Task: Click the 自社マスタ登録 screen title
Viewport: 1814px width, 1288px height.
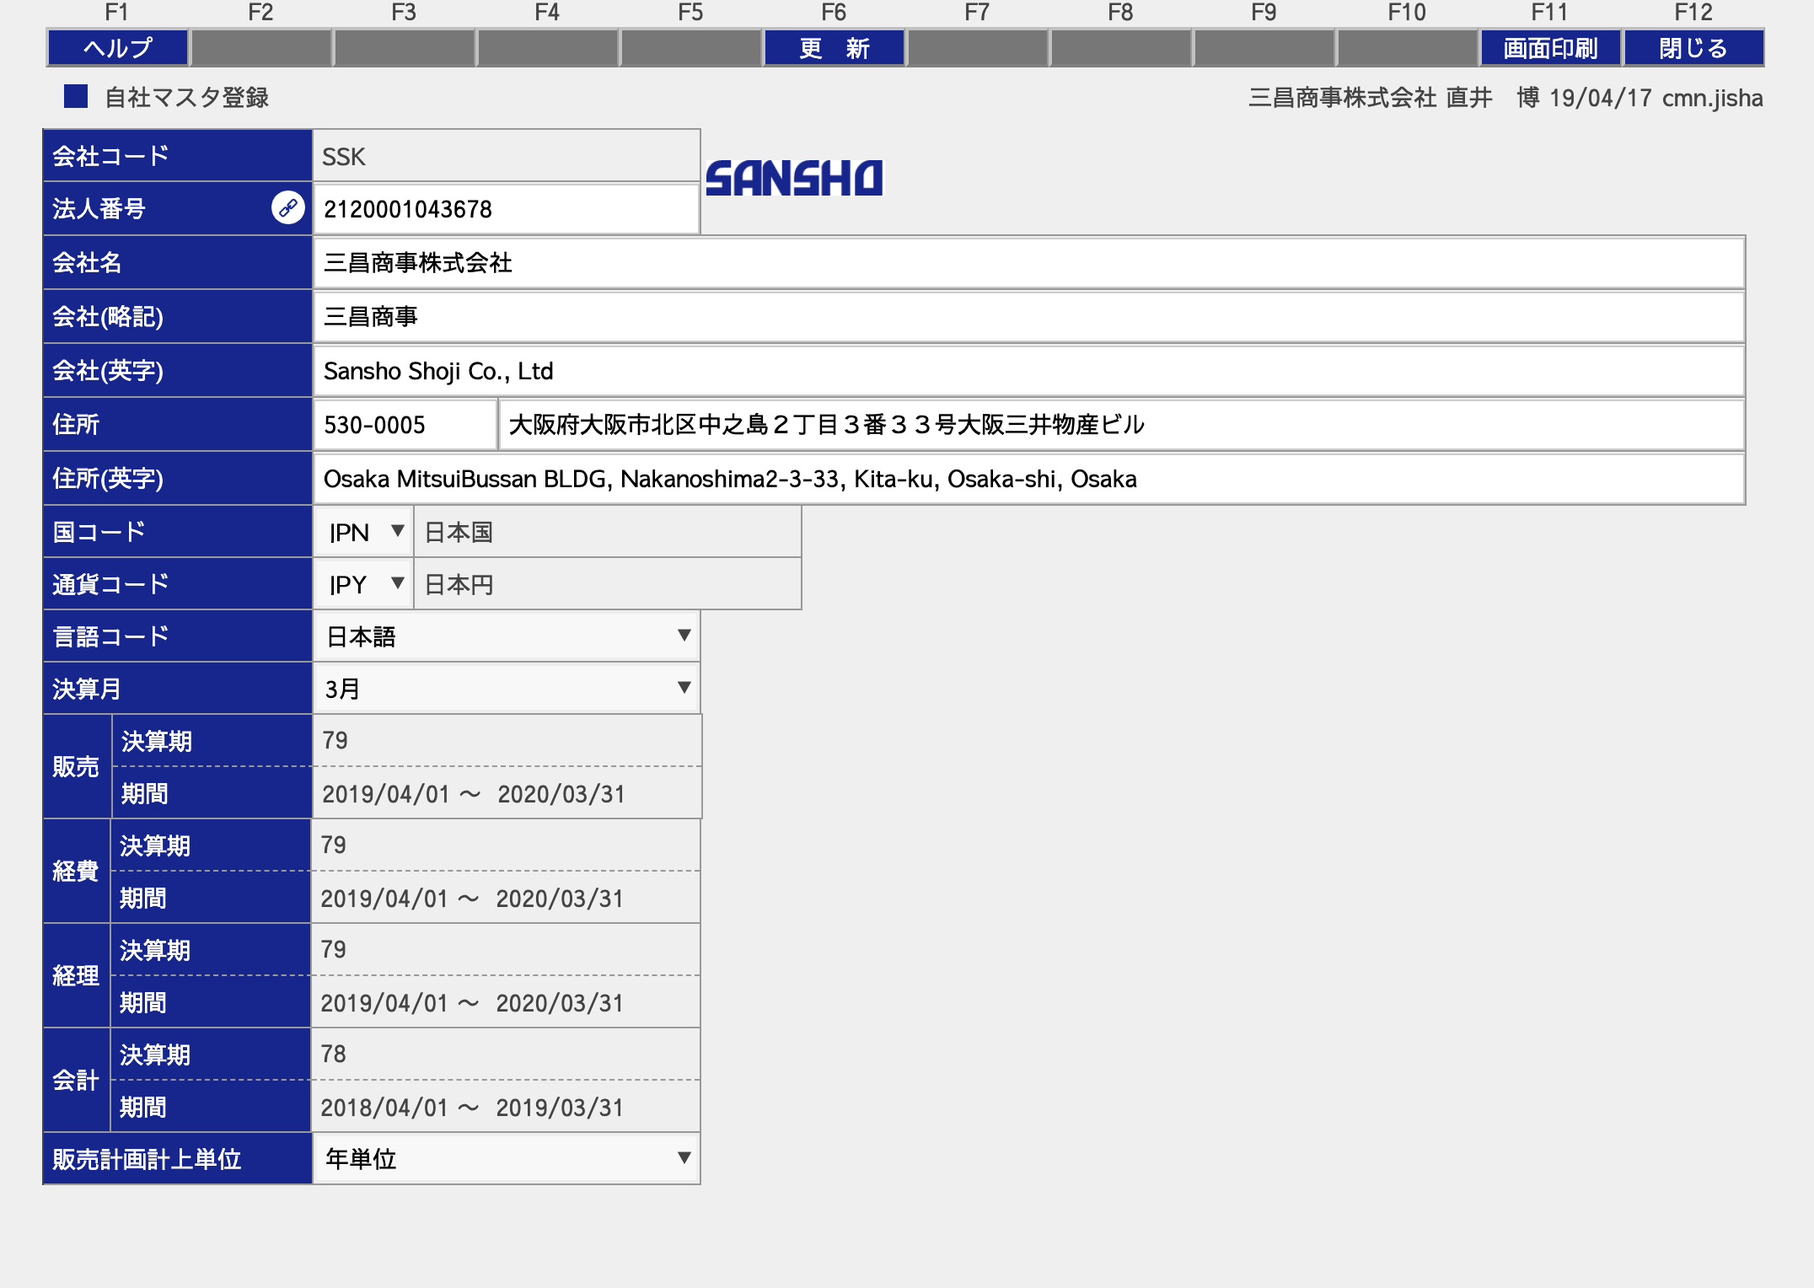Action: pos(186,97)
